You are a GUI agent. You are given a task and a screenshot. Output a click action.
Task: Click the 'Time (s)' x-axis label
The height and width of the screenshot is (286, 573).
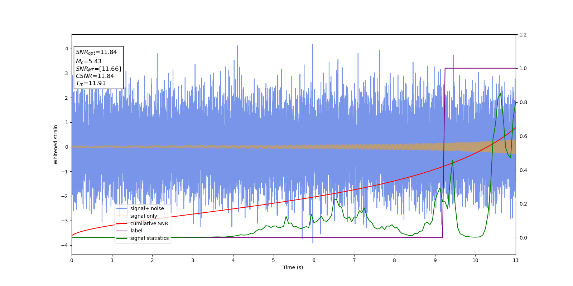coord(293,267)
